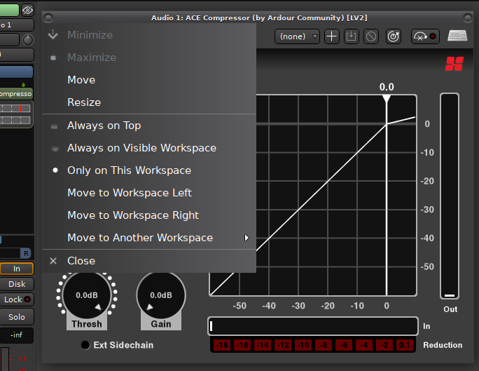Click the add new preset plus icon
This screenshot has height=371, width=479.
click(x=332, y=36)
